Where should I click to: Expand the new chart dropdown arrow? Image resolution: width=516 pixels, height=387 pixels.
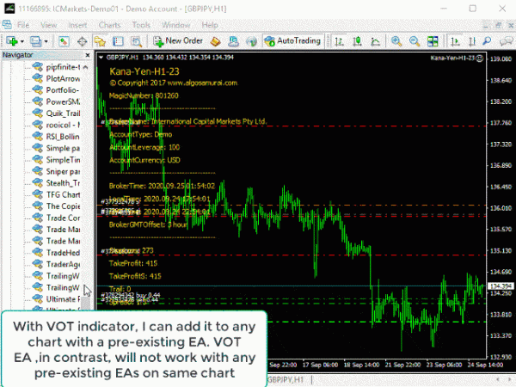click(21, 40)
